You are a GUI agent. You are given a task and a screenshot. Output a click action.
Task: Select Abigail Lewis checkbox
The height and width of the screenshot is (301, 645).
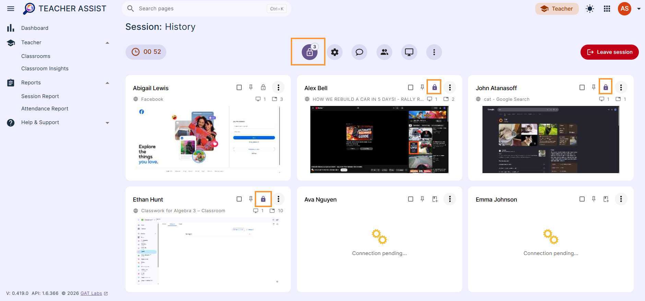tap(239, 87)
